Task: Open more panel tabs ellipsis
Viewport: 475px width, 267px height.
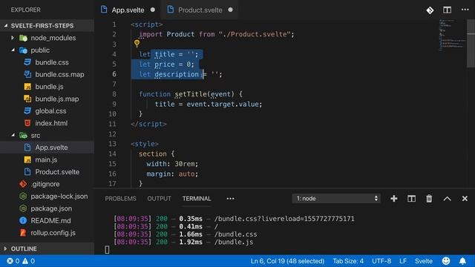Action: click(230, 199)
